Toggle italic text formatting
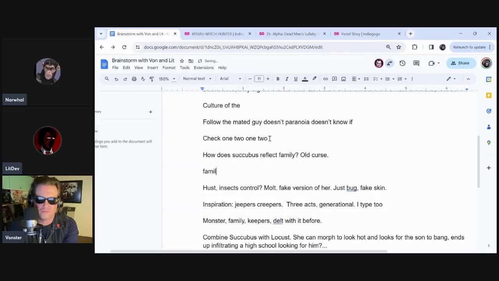 287,79
